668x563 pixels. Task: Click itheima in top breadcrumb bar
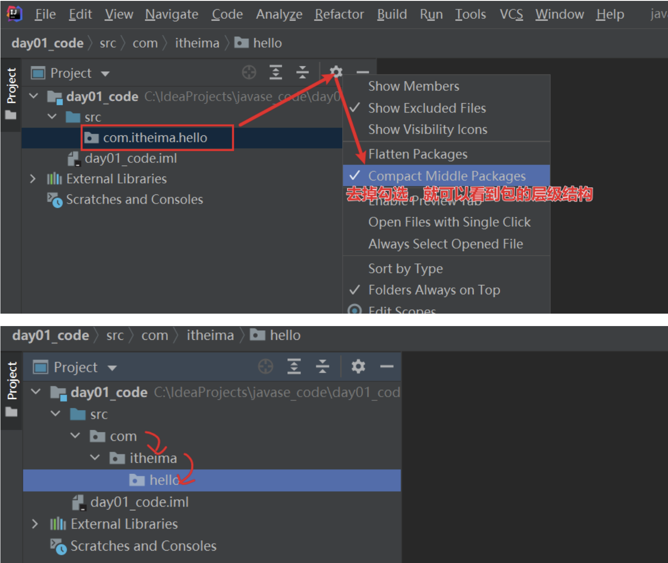click(x=197, y=43)
